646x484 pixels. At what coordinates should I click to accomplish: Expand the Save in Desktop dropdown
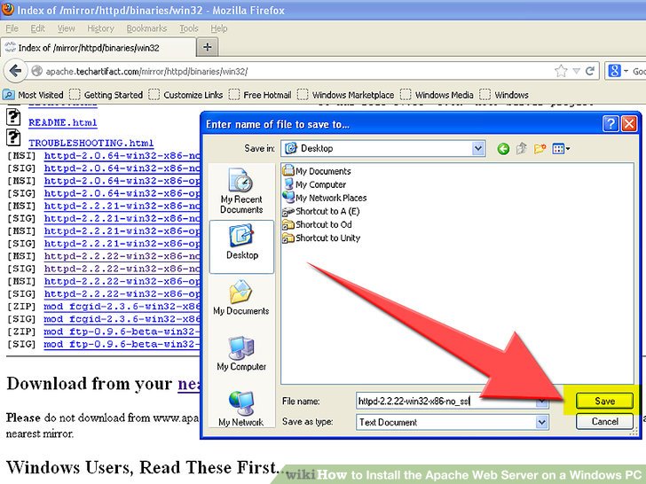478,149
